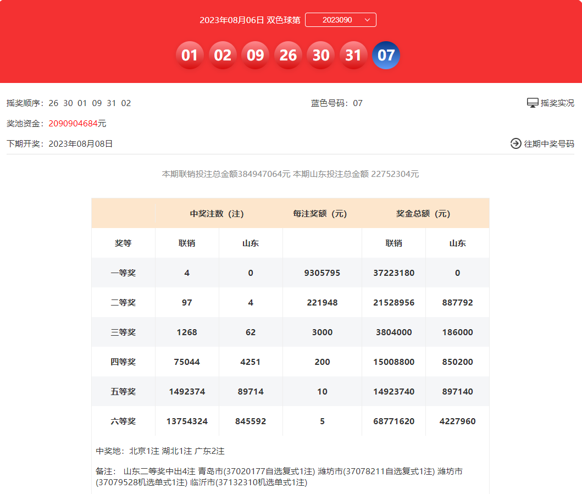Screen dimensions: 582x494
Task: Click the monitor icon for 摇奖实况
Action: coord(532,103)
